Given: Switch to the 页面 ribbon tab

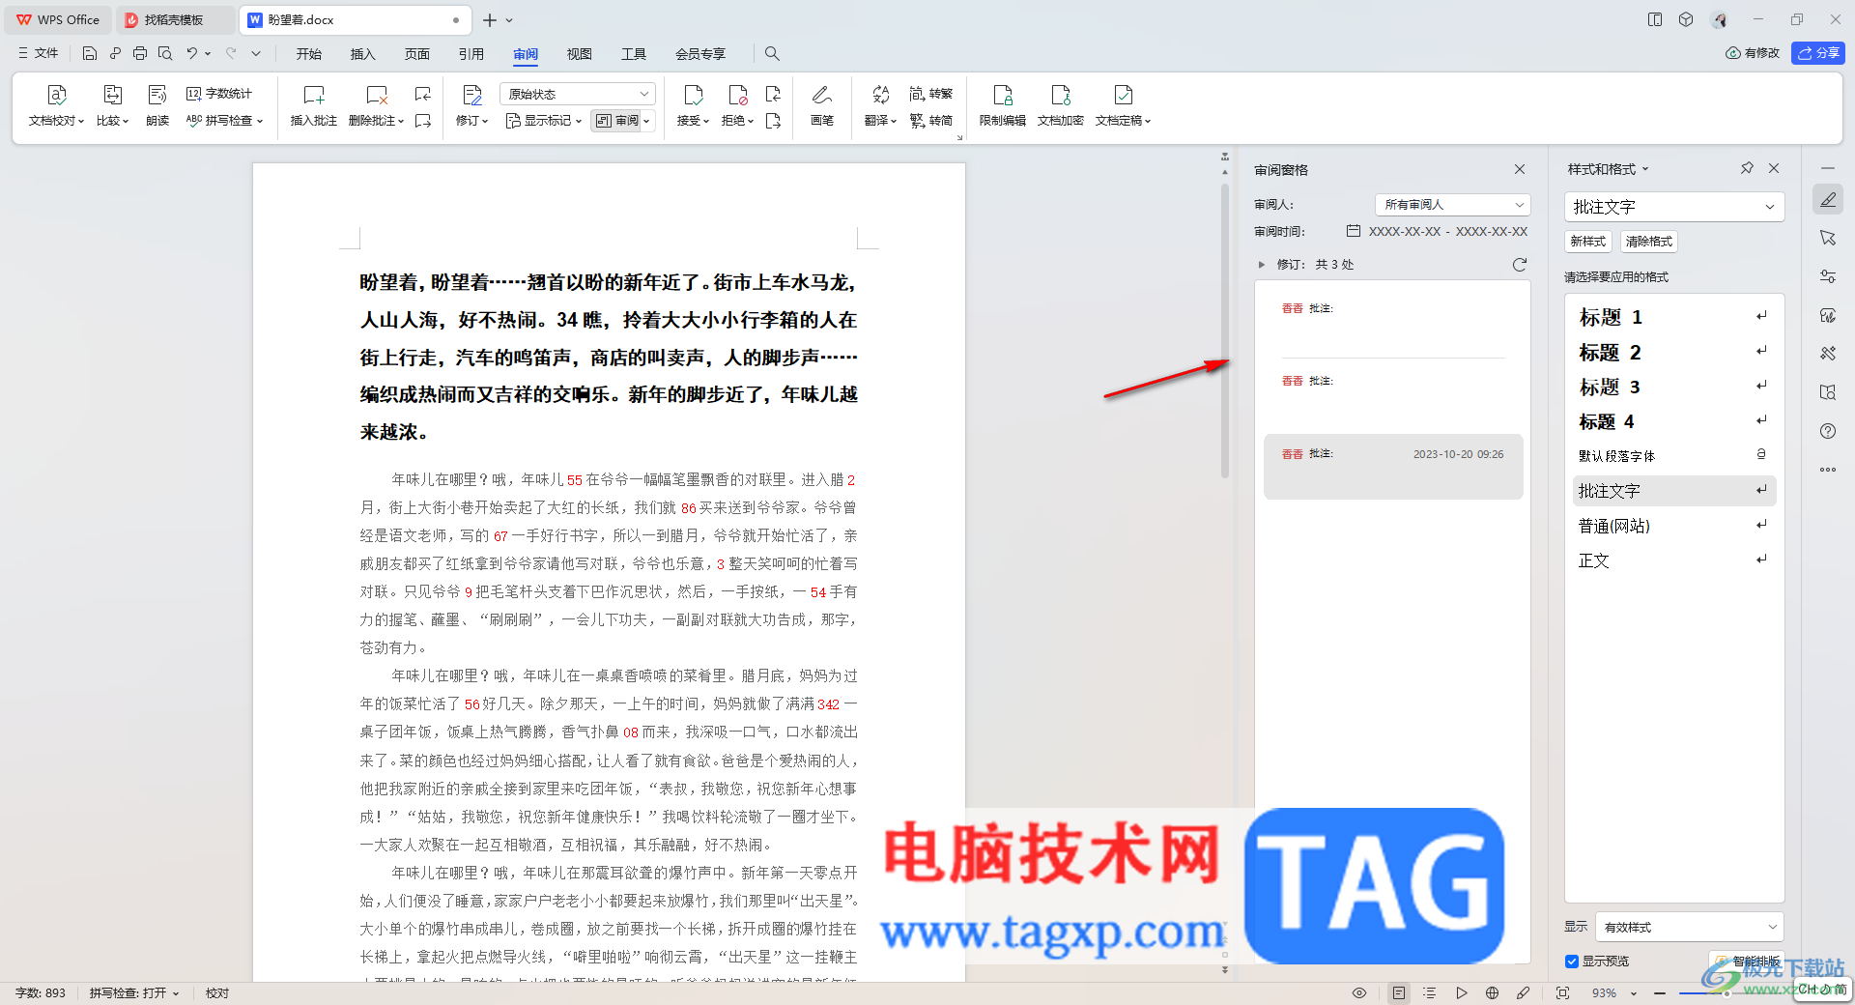Looking at the screenshot, I should click(417, 54).
